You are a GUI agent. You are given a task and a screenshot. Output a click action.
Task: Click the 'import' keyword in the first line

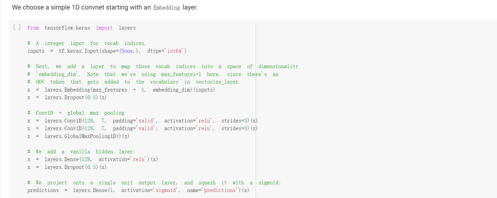coord(104,28)
